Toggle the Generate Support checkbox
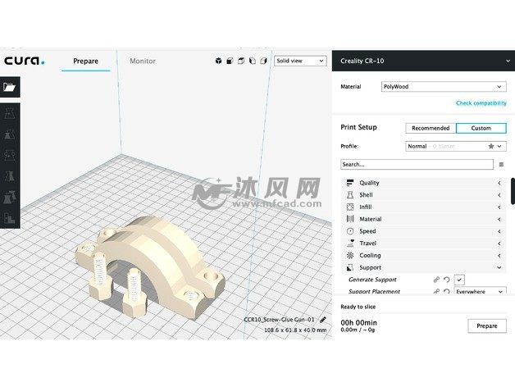The image size is (515, 387). click(x=460, y=280)
